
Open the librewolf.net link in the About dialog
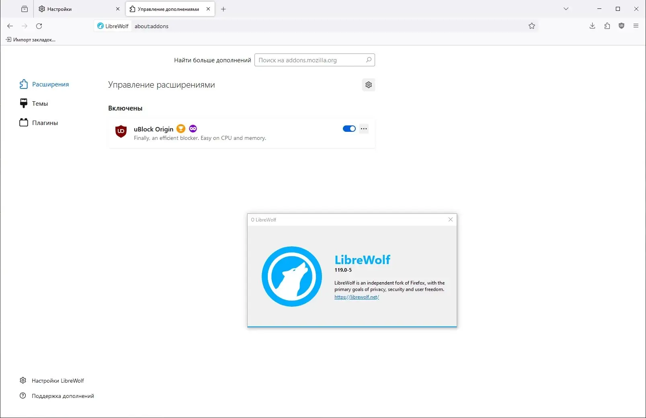point(357,297)
